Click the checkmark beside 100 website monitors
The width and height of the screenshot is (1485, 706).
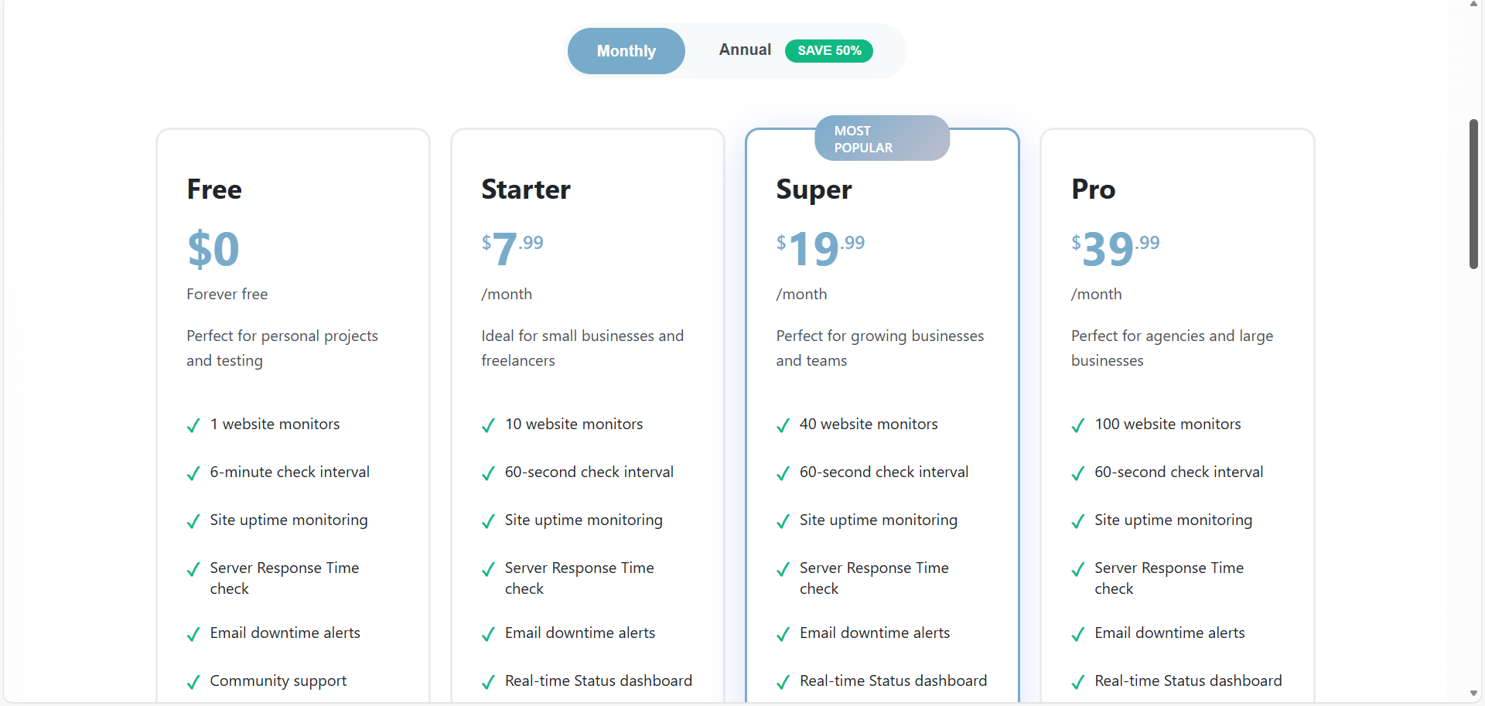tap(1078, 425)
